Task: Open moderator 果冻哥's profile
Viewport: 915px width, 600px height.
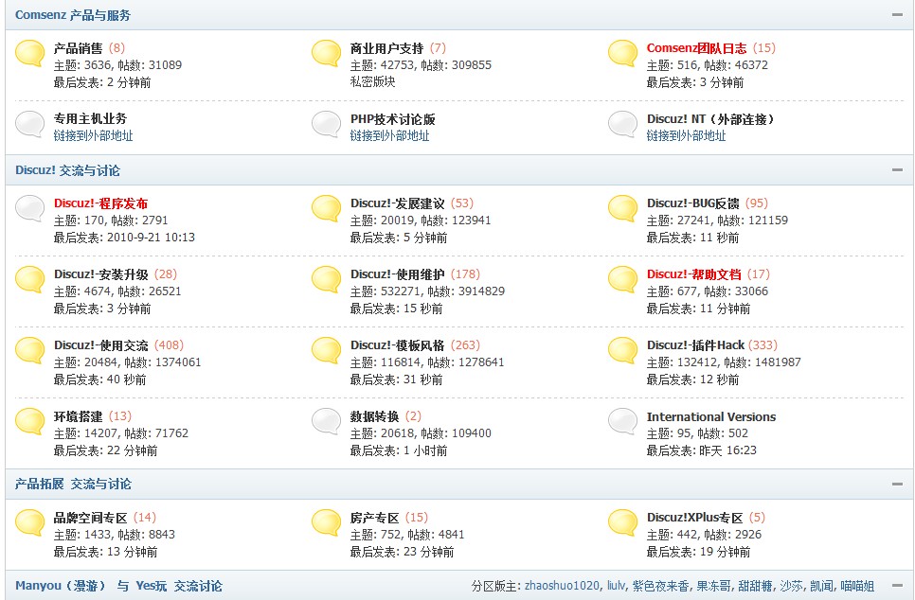Action: point(713,586)
